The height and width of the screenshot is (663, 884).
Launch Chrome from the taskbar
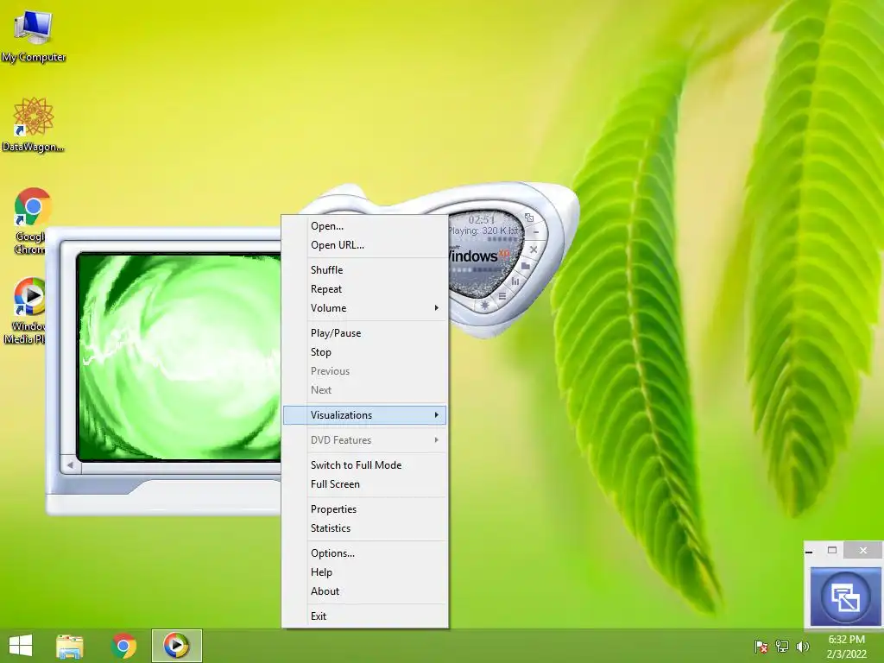123,646
